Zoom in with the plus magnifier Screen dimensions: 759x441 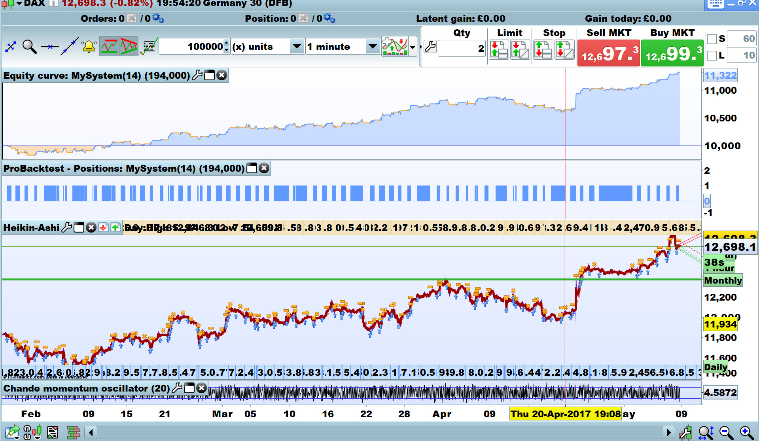click(747, 432)
